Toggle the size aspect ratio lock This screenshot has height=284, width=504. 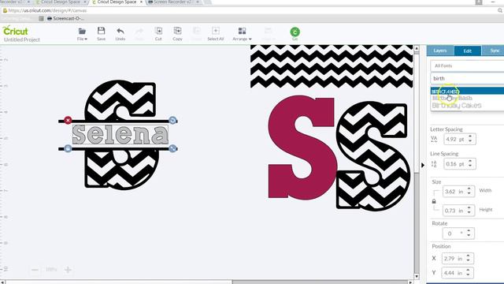coord(434,201)
